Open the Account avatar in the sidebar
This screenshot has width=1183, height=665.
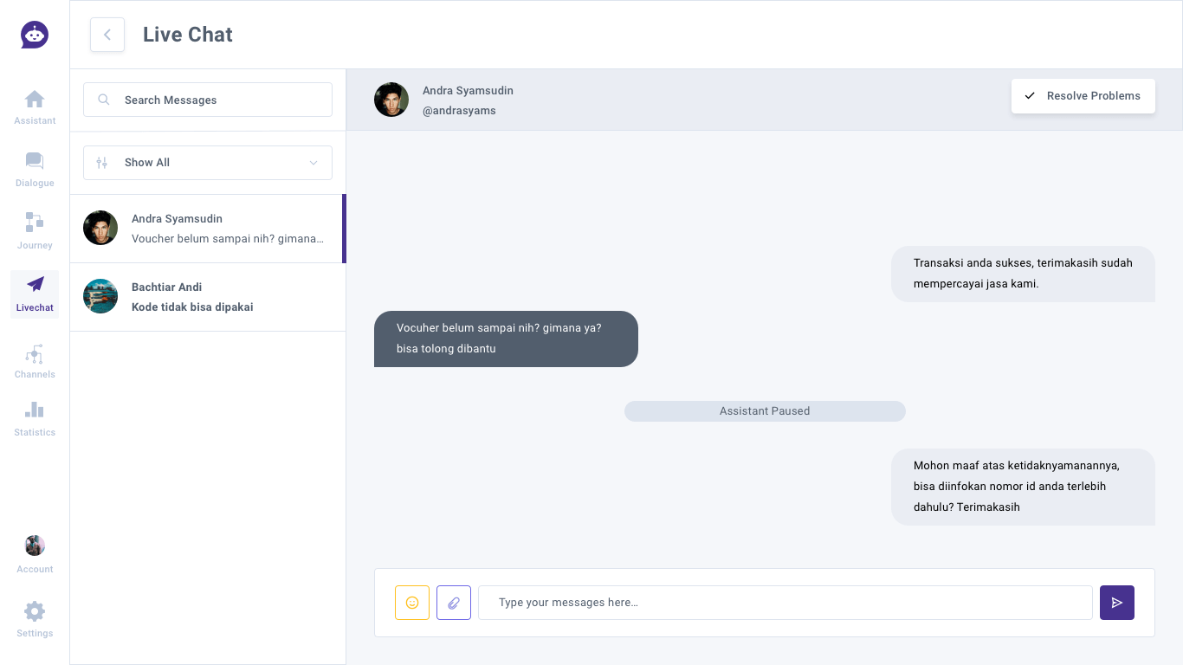point(35,546)
